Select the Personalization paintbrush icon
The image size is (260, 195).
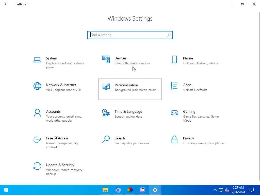pyautogui.click(x=106, y=87)
